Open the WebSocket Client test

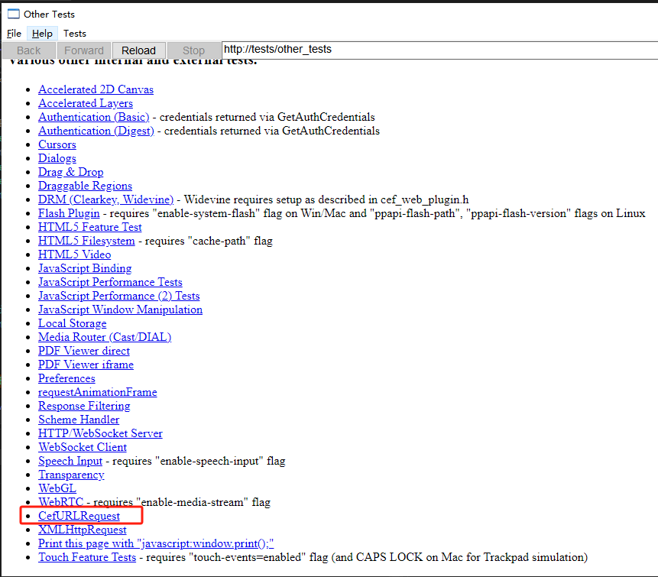point(82,446)
